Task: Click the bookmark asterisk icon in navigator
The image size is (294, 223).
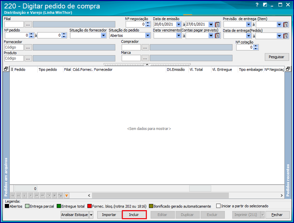Action: tap(55, 195)
